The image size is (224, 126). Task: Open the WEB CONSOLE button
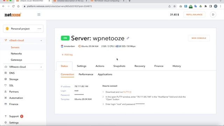[x=199, y=38]
